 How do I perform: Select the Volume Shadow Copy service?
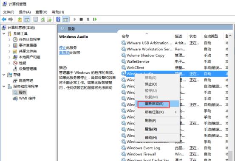[175, 56]
